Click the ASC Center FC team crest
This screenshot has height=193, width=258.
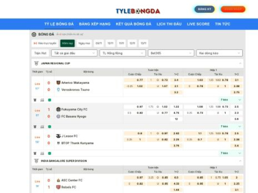pos(58,180)
